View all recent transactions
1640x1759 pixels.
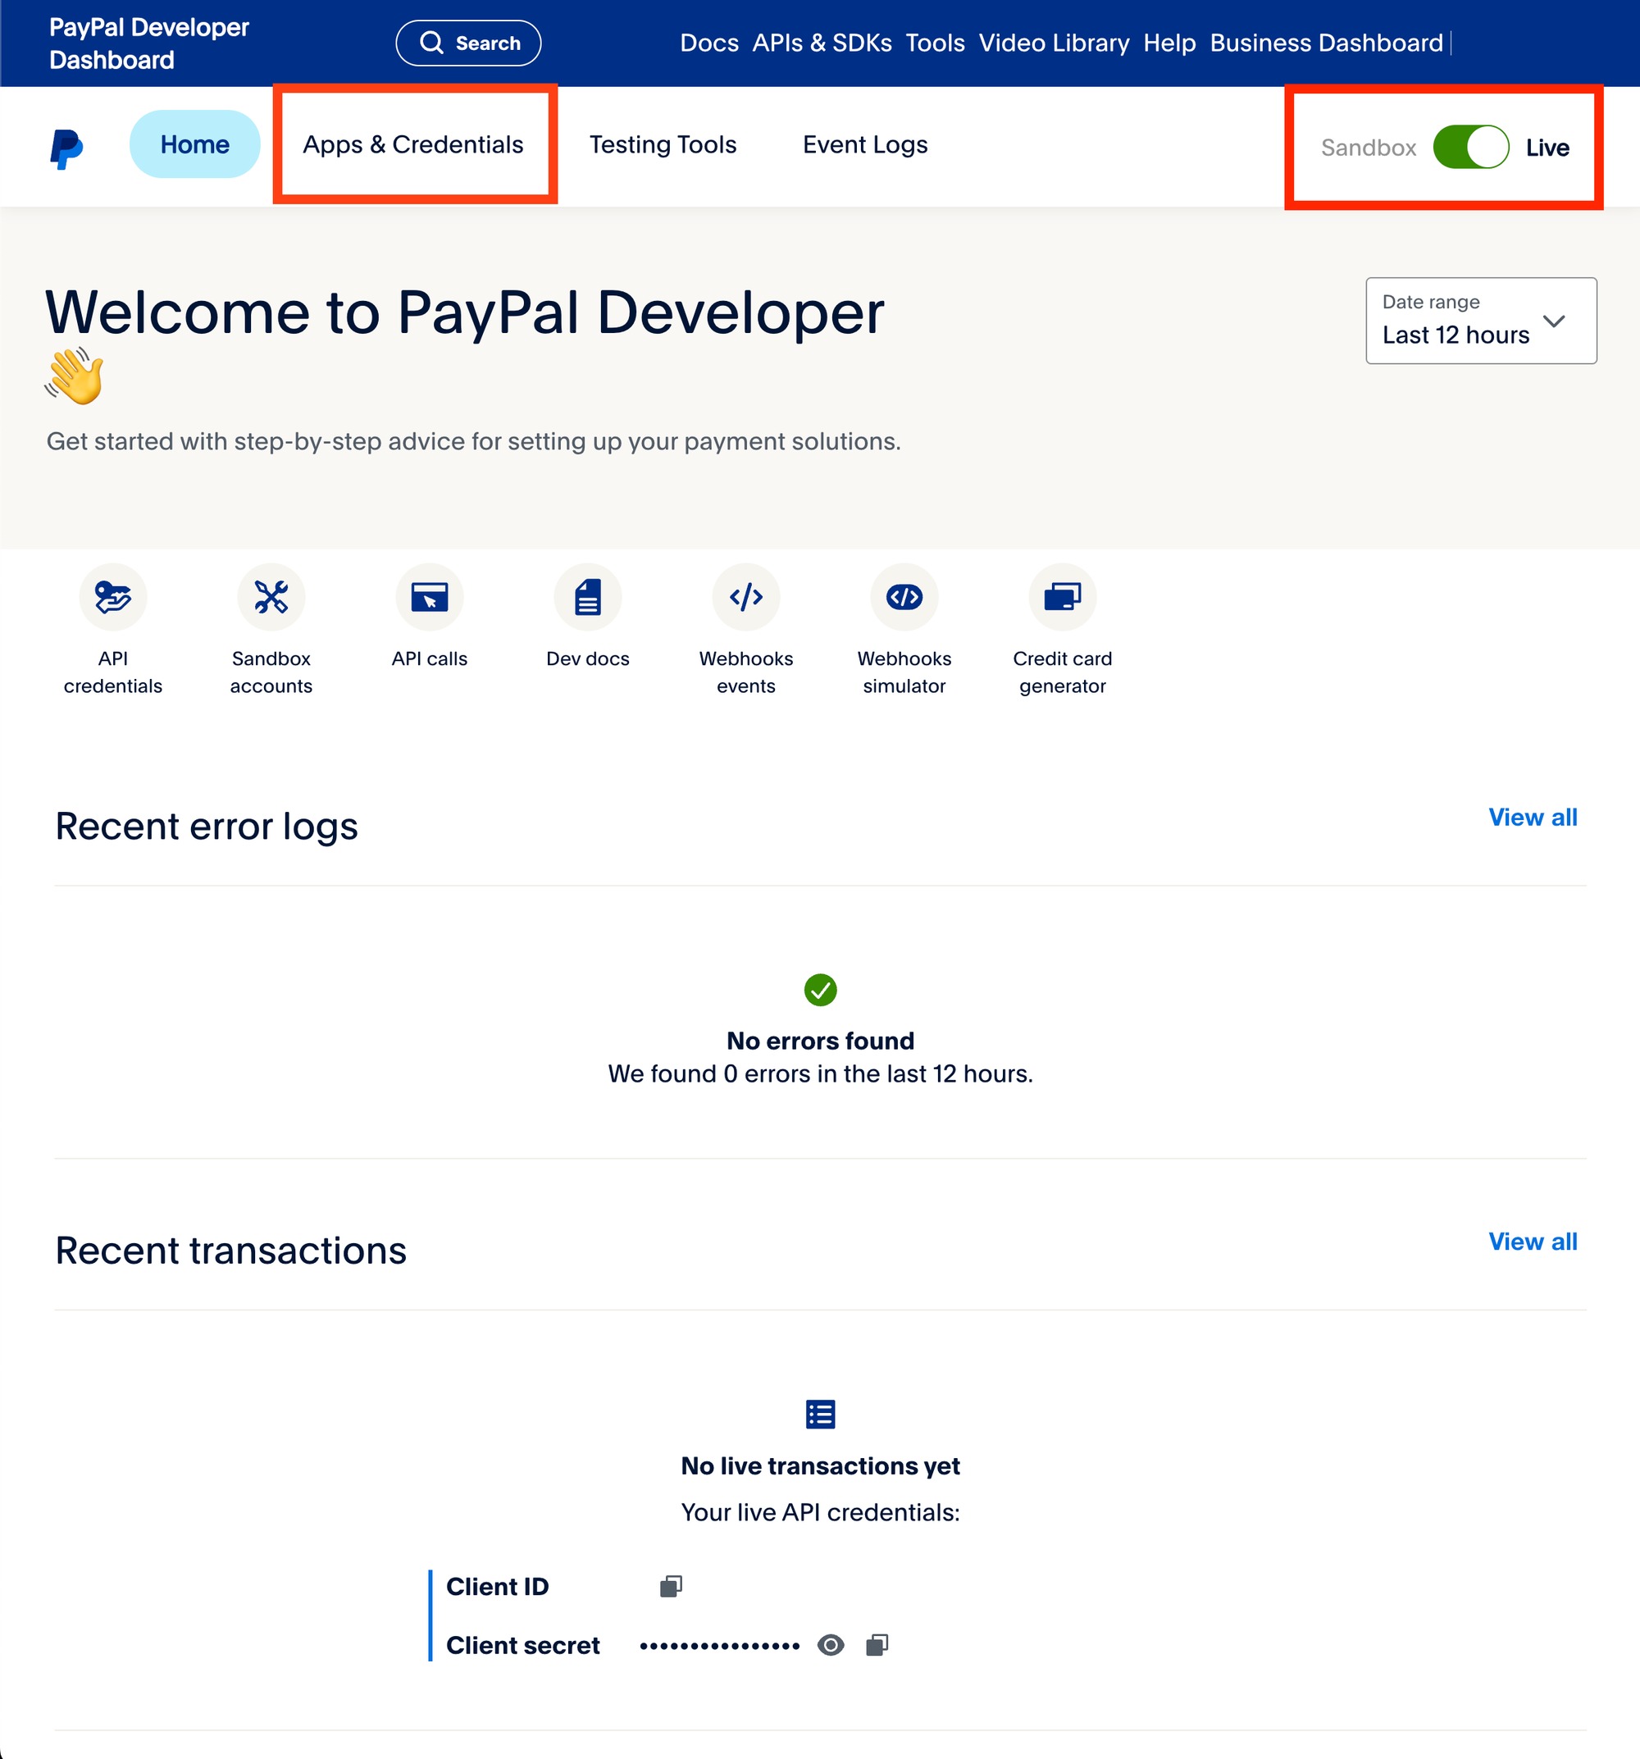(x=1533, y=1242)
